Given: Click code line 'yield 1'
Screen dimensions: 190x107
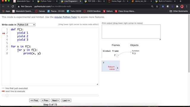Looking at the screenshot, I should coord(23,33).
